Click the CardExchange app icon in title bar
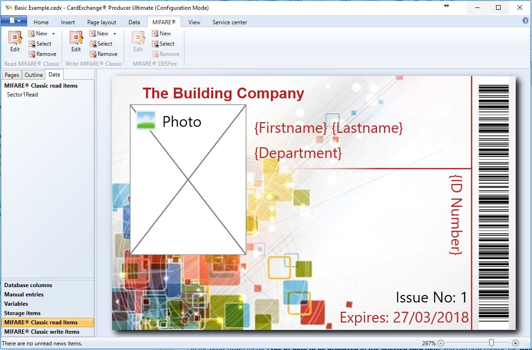 pos(8,7)
